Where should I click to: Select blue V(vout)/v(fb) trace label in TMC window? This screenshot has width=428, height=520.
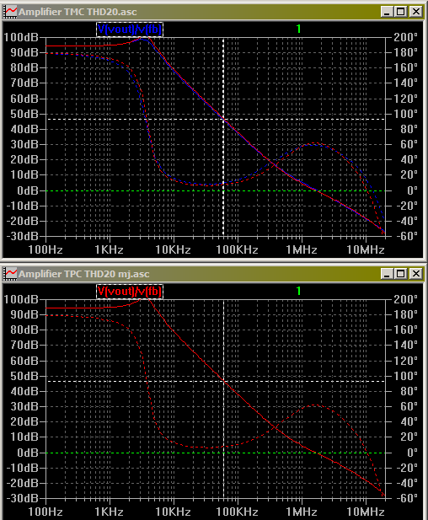coord(130,29)
